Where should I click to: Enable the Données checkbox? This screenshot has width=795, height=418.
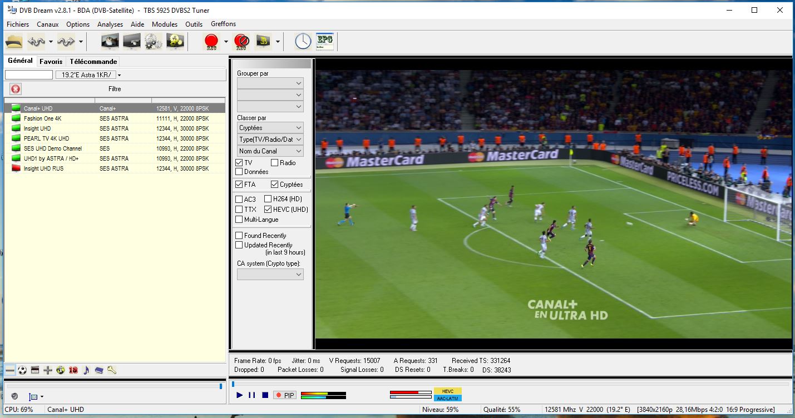pyautogui.click(x=239, y=172)
